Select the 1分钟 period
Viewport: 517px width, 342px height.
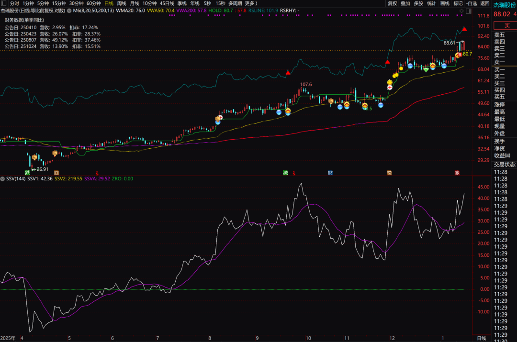[28, 3]
